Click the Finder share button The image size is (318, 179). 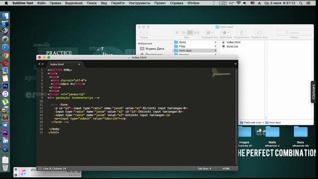click(241, 32)
